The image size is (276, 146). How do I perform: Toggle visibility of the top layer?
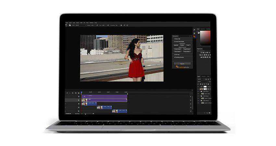coord(198,87)
